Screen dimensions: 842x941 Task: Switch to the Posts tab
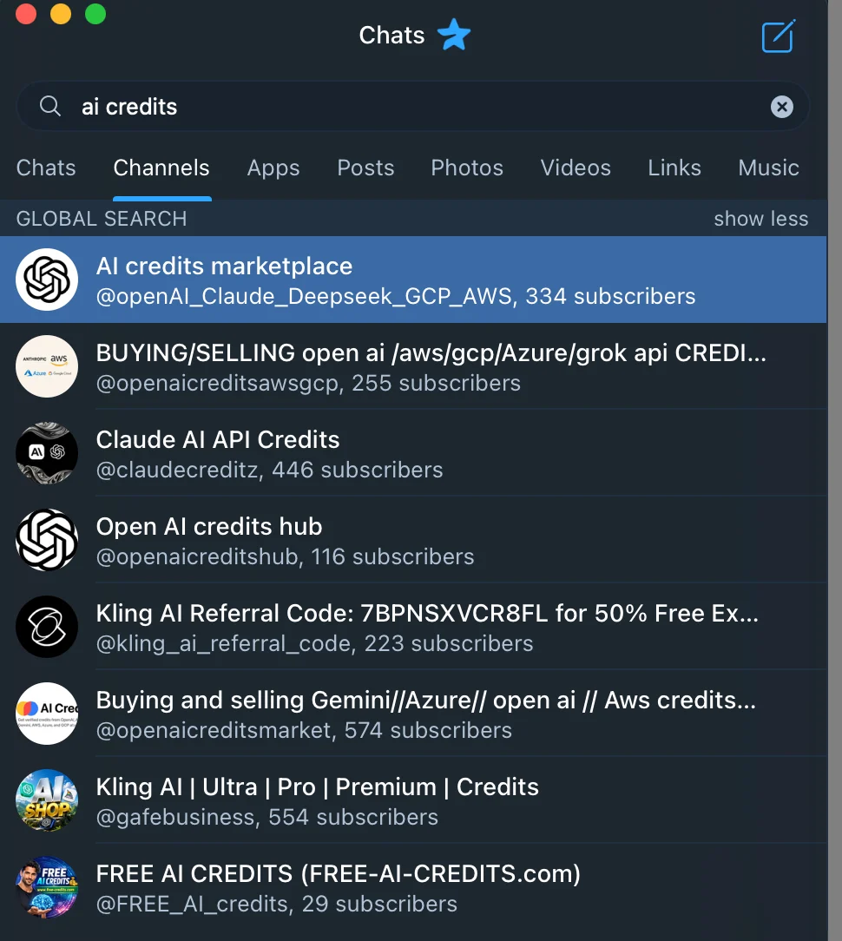click(365, 168)
